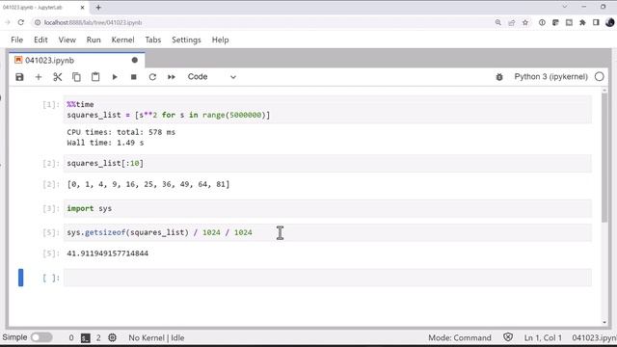Click the sys.getsizeof code cell

point(328,232)
